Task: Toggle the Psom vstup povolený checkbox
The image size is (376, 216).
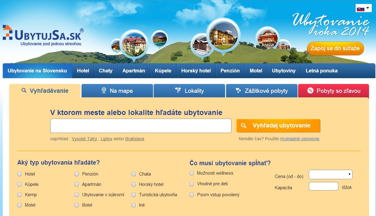Action: click(x=192, y=194)
